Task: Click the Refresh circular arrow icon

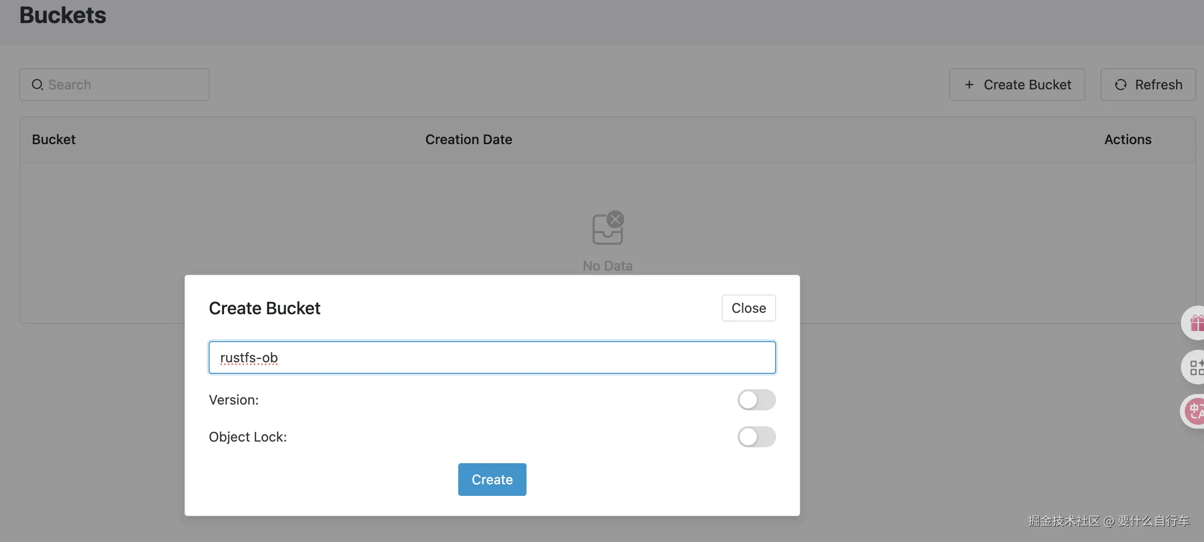Action: pos(1120,85)
